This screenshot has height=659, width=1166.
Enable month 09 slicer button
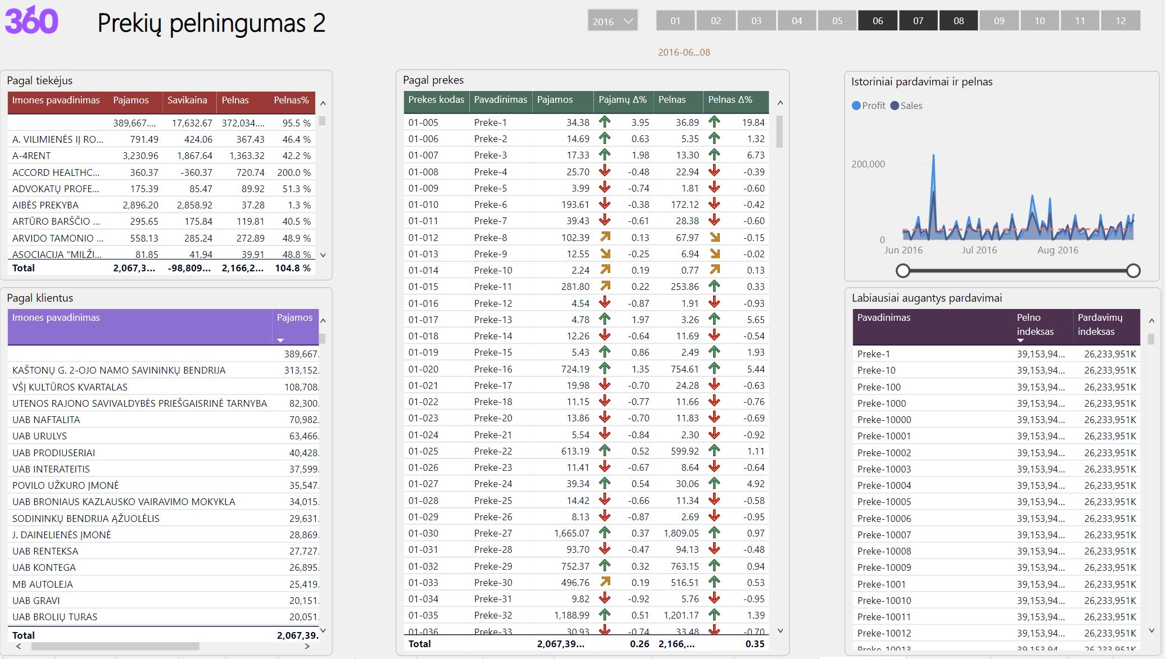pos(999,21)
